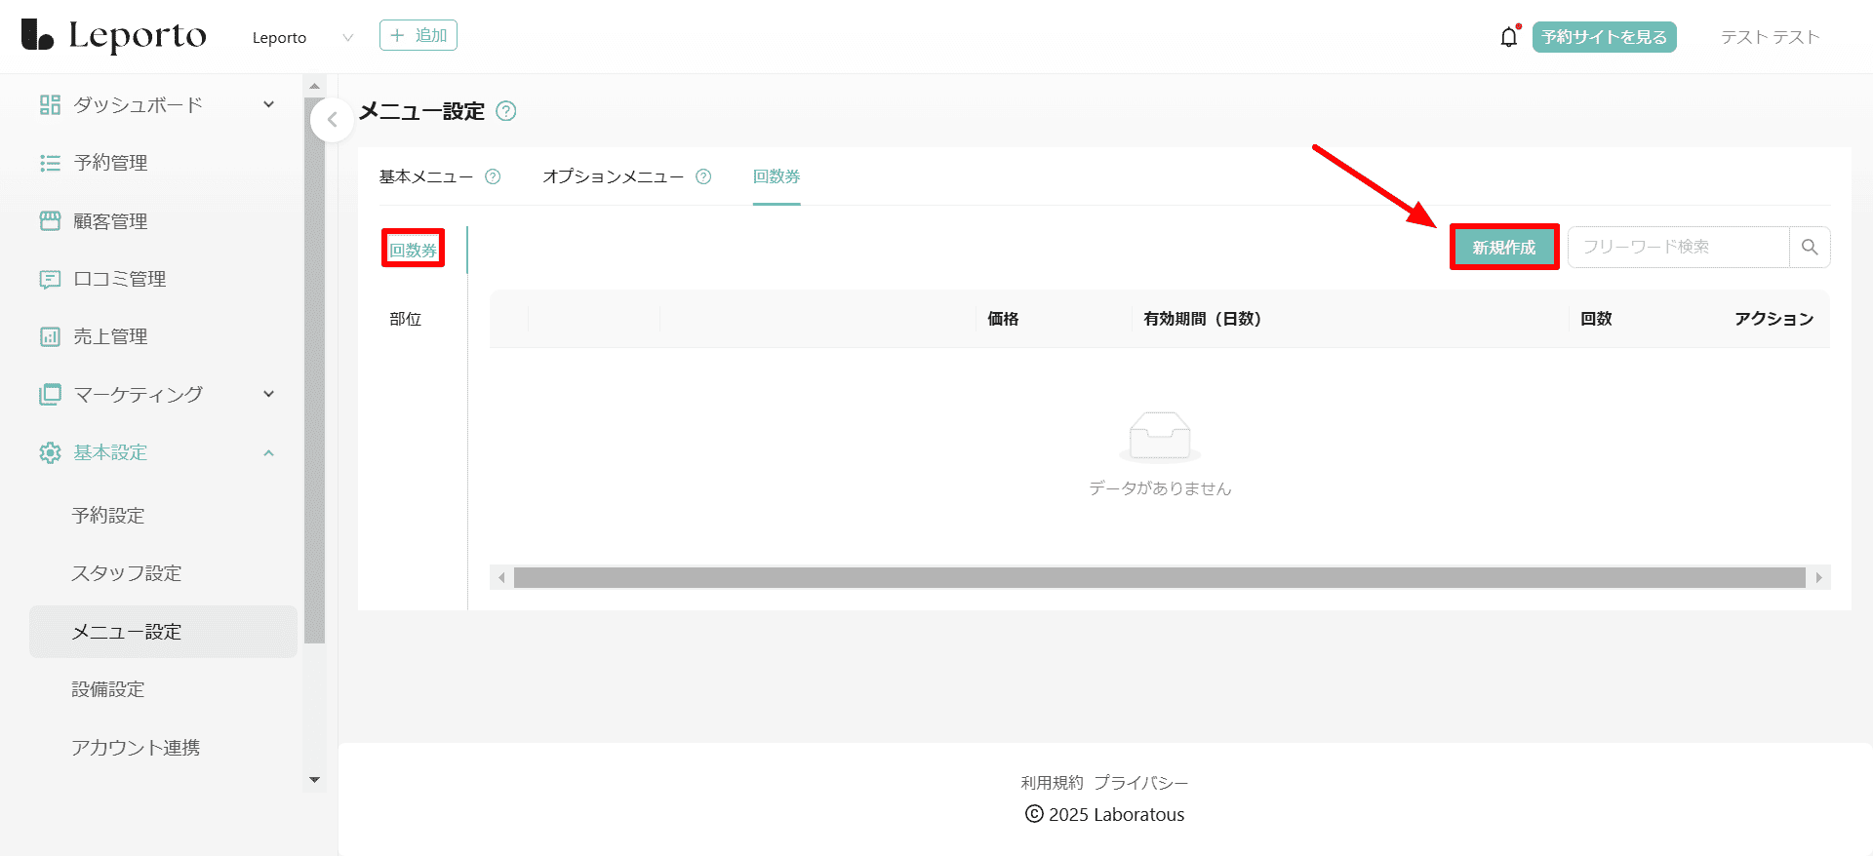Click the notification bell icon

coord(1508,37)
